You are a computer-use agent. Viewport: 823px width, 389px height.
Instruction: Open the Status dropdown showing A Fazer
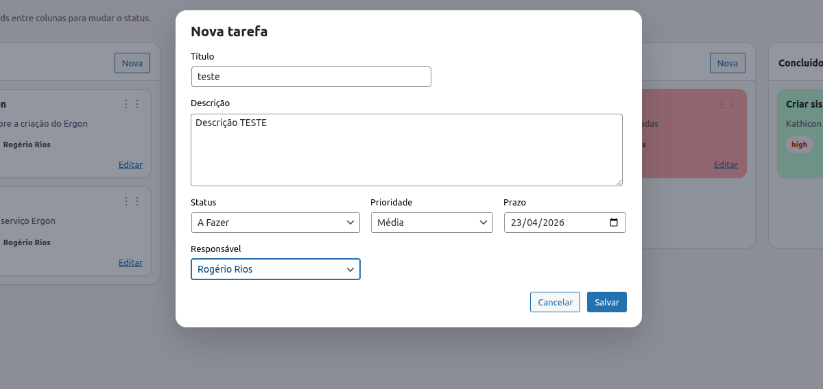click(x=276, y=223)
